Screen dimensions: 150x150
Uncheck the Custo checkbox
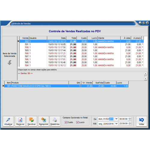coord(66,122)
